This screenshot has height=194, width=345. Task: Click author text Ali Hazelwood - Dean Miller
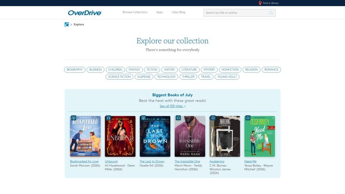(120, 167)
